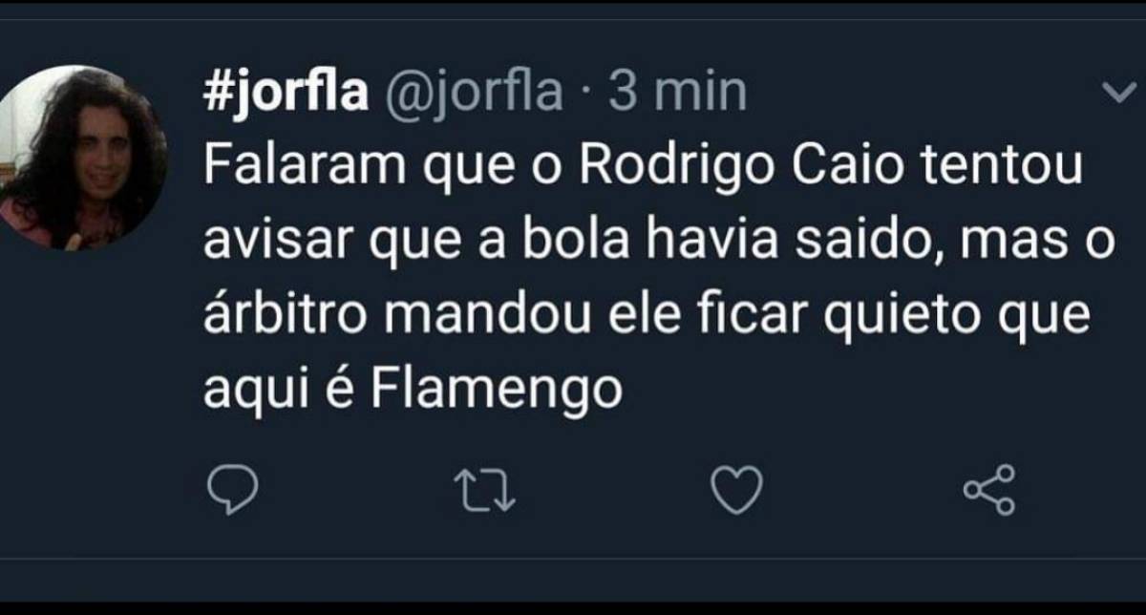Click the word Flamengo in the tweet

click(x=495, y=389)
